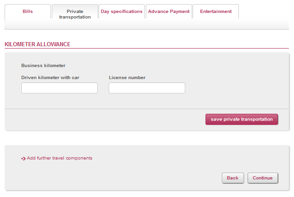Screen dimensions: 294x197
Task: Open the Bills tab
Action: point(28,12)
